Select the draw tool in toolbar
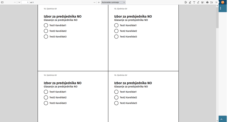This screenshot has height=122, width=235. (x=198, y=2)
